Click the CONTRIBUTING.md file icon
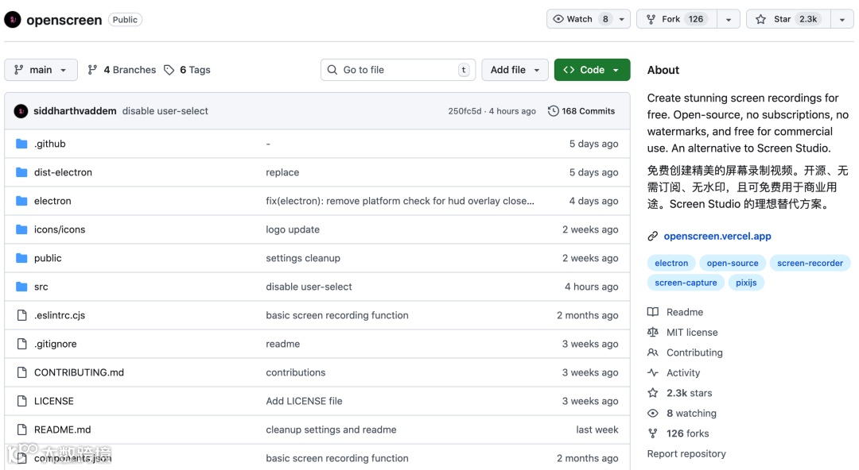 point(22,372)
